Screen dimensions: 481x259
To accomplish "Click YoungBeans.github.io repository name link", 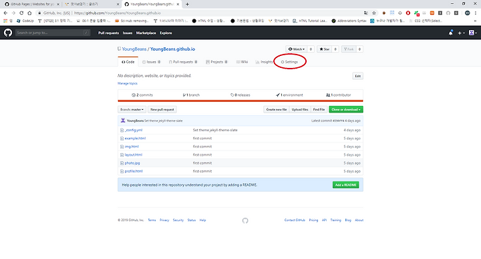I will tap(173, 49).
